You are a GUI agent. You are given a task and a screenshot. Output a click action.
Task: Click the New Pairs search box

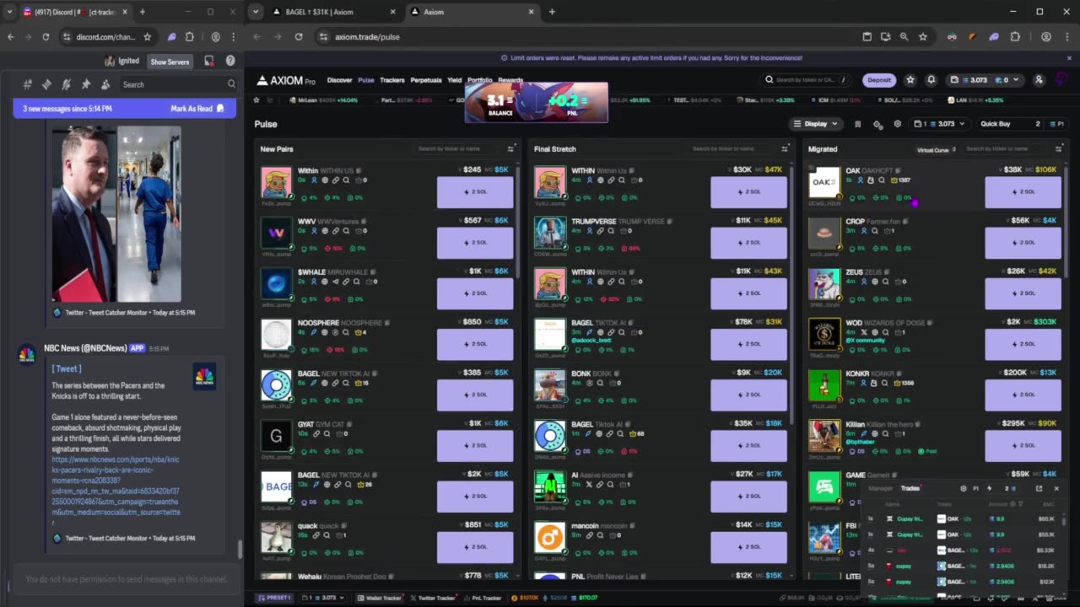tap(457, 149)
